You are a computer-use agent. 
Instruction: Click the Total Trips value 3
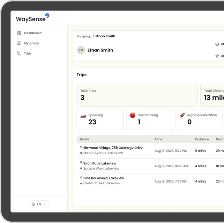(x=82, y=98)
